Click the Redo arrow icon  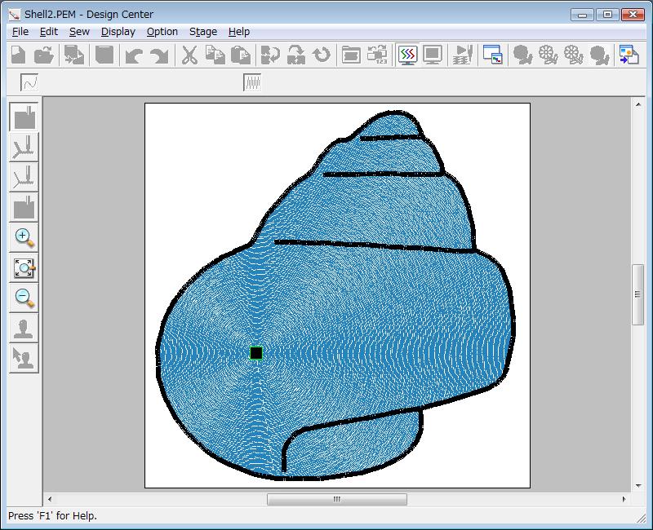[159, 55]
